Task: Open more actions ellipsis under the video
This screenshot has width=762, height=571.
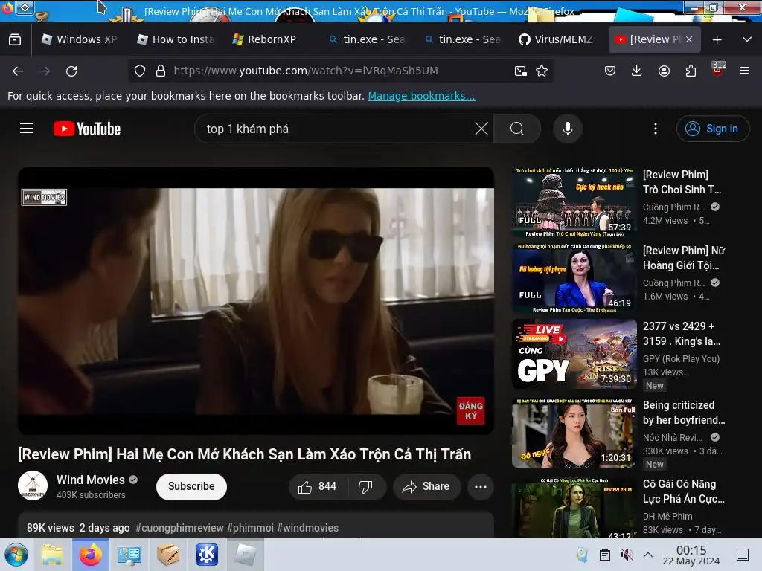Action: pyautogui.click(x=481, y=486)
